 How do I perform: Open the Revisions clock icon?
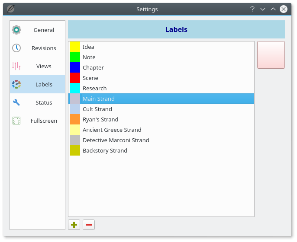[16, 48]
